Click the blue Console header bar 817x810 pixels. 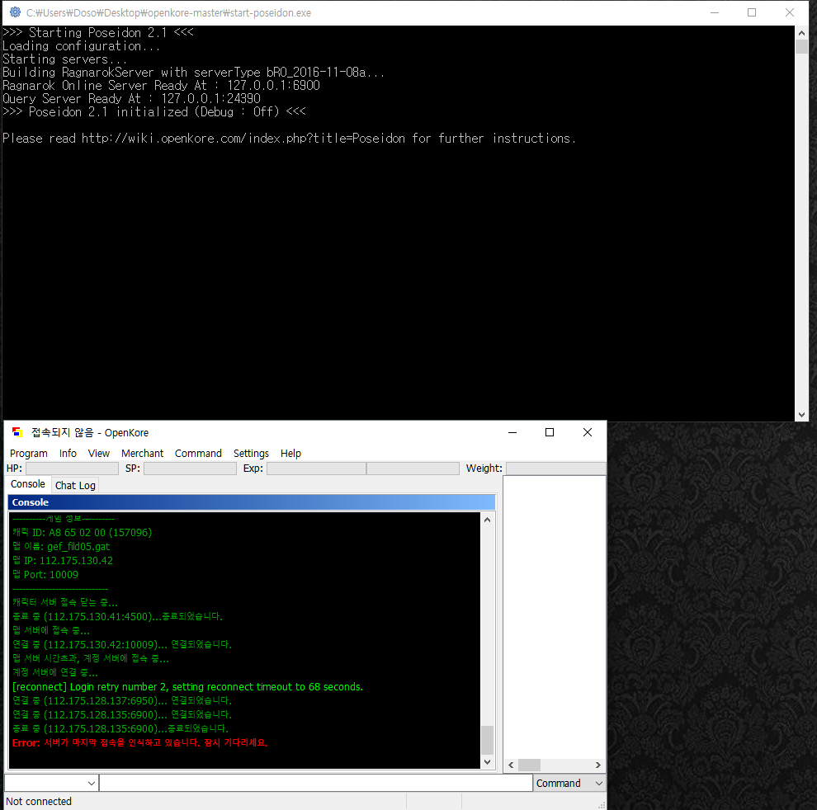tap(252, 502)
